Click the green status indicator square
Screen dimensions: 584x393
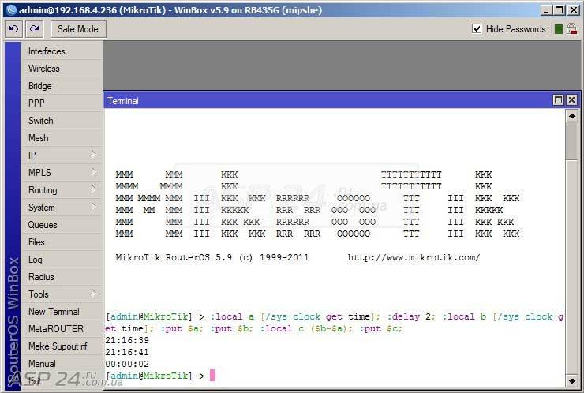pyautogui.click(x=559, y=29)
